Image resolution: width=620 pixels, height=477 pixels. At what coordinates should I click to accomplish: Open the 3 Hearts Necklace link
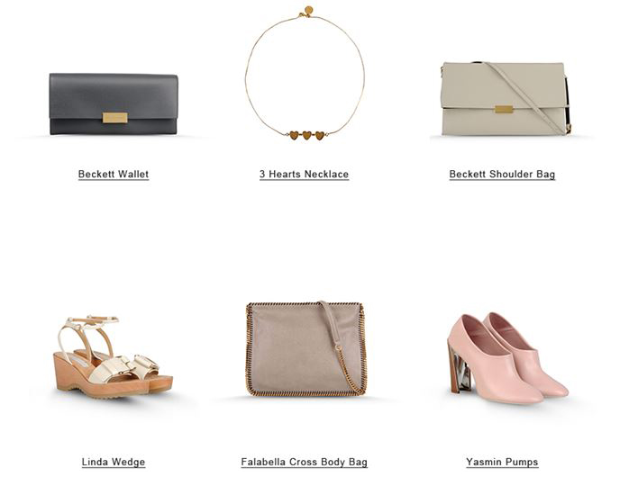(304, 174)
